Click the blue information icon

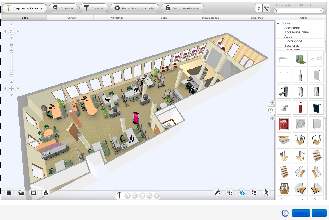click(x=285, y=213)
